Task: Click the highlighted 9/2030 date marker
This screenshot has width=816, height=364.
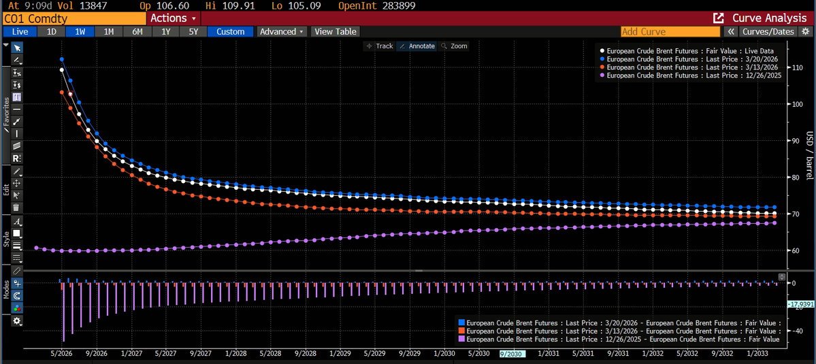Action: 511,353
